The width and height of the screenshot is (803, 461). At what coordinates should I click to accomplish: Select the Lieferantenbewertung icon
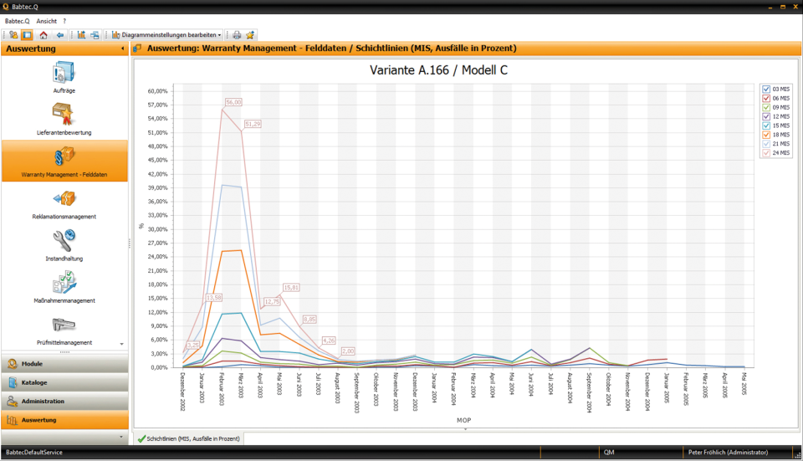64,115
